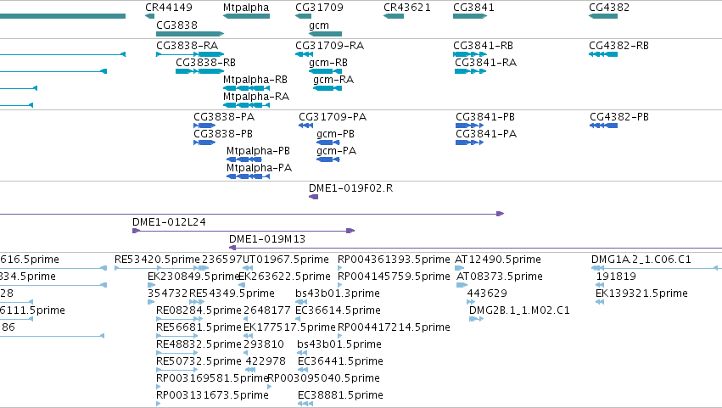Screen dimensions: 722x408
Task: Click the gcm-PB protein label
Action: pos(336,134)
